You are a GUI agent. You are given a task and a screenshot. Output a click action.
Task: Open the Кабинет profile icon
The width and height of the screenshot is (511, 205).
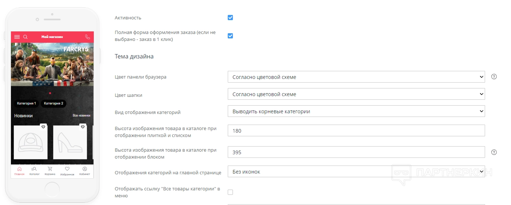tap(85, 169)
